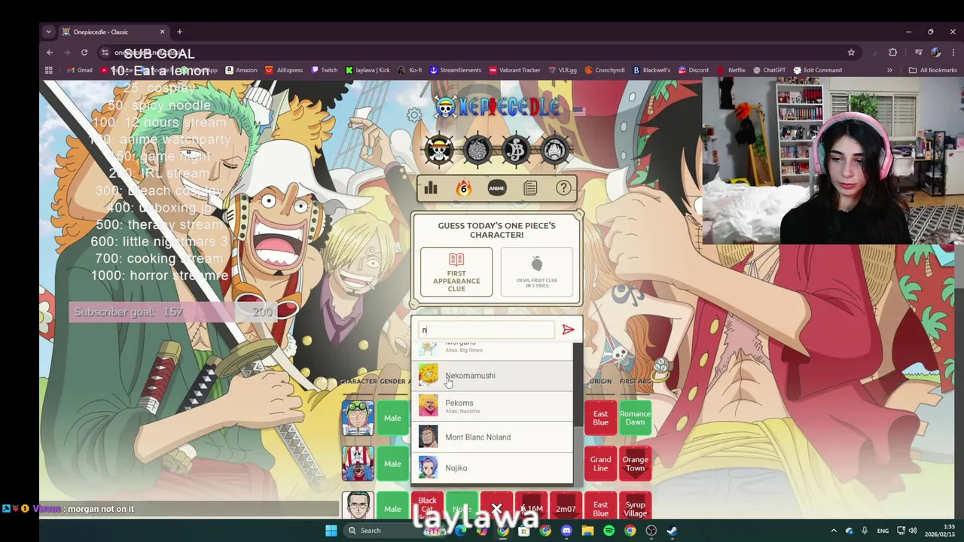Open the ChatGPT bookmark
The image size is (964, 542).
[769, 70]
